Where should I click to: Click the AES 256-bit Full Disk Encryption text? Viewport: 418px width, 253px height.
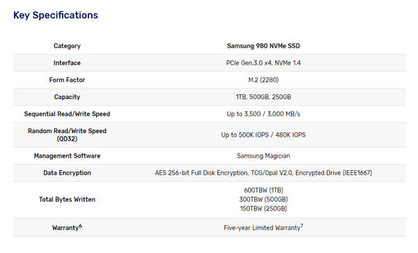point(201,173)
